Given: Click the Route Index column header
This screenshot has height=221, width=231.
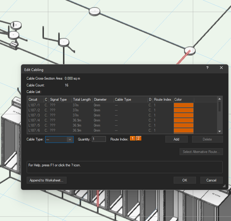Looking at the screenshot, I should 162,100.
